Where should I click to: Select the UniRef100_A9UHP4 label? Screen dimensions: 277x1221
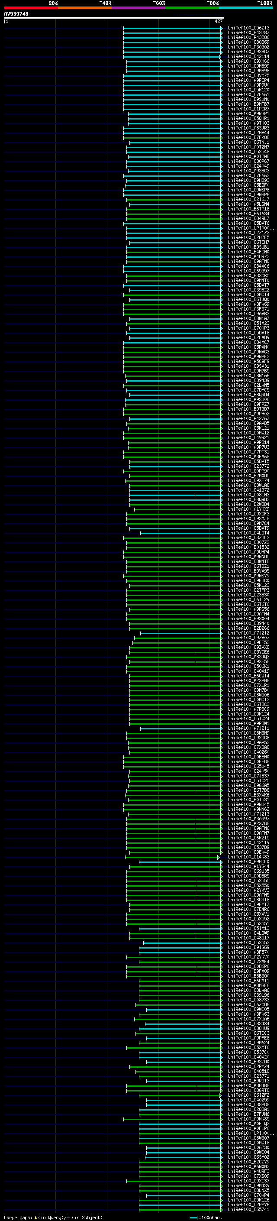coord(248,552)
